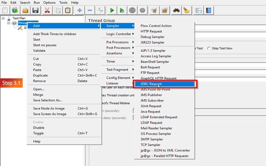Expand the Logic Controller submenu

(117, 34)
